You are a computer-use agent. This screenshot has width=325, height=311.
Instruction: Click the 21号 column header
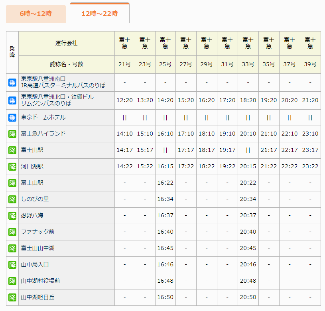coord(124,64)
